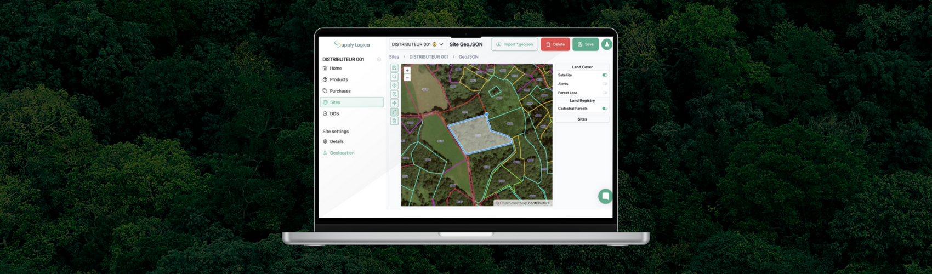Image resolution: width=932 pixels, height=274 pixels.
Task: Open the user profile avatar
Action: 606,44
